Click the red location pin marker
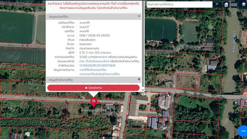 [x=94, y=102]
